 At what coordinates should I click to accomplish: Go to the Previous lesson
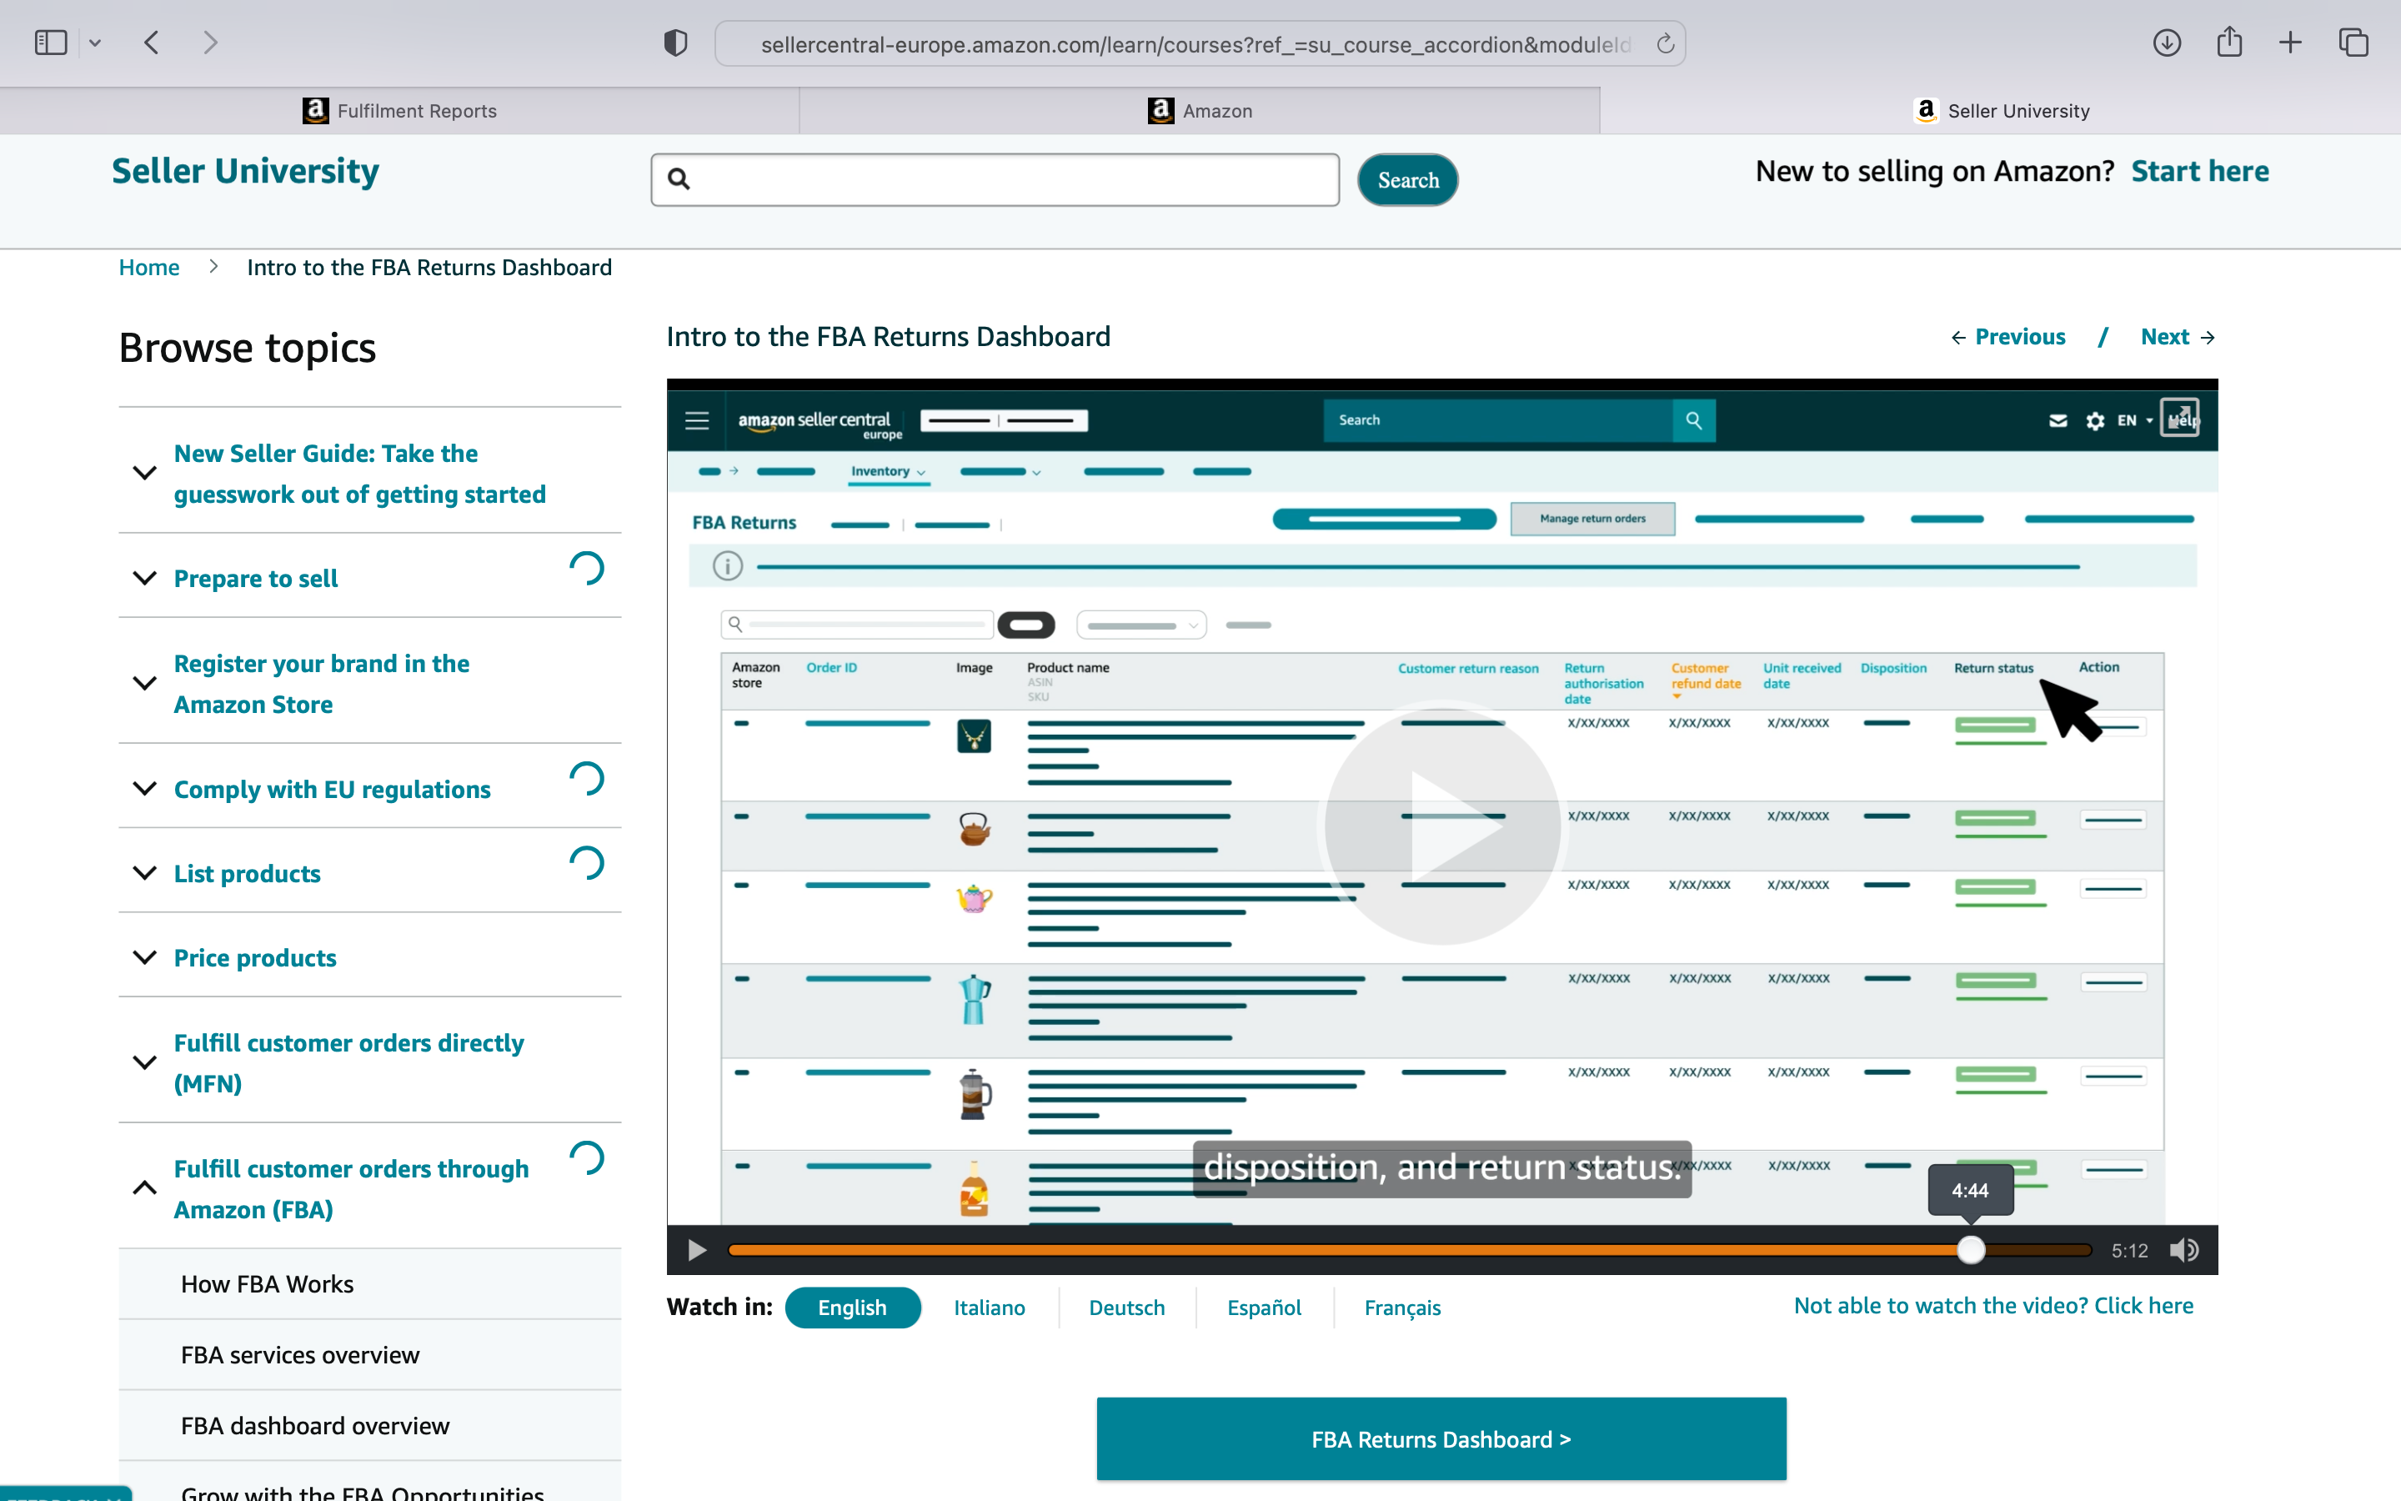click(x=2008, y=337)
